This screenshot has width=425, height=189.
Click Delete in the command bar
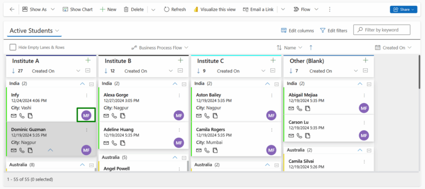134,10
